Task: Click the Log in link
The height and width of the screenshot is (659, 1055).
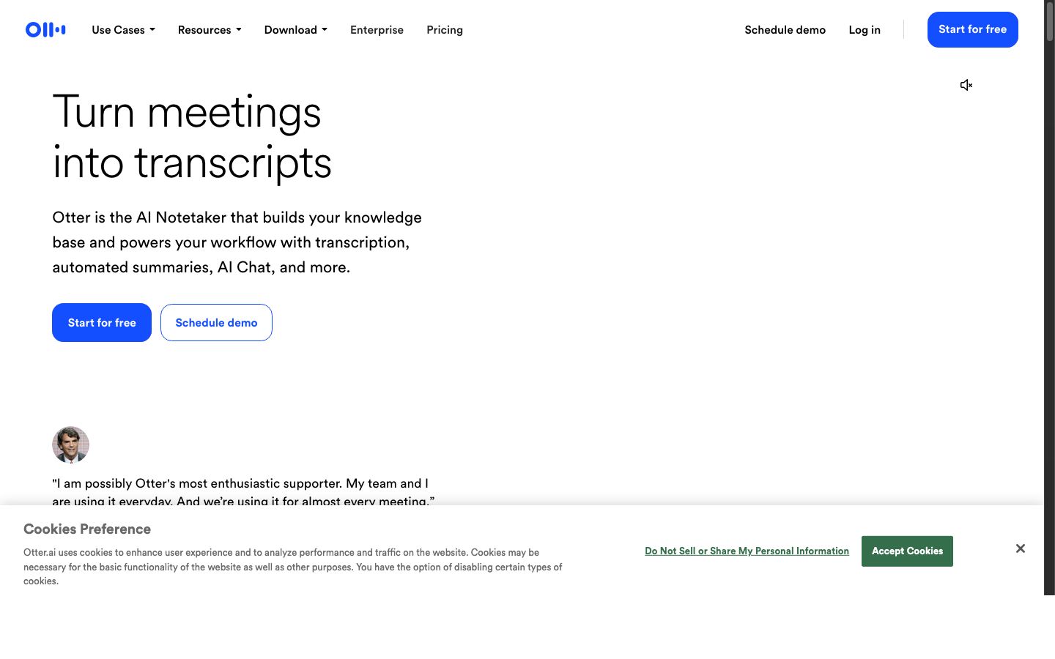Action: point(864,30)
